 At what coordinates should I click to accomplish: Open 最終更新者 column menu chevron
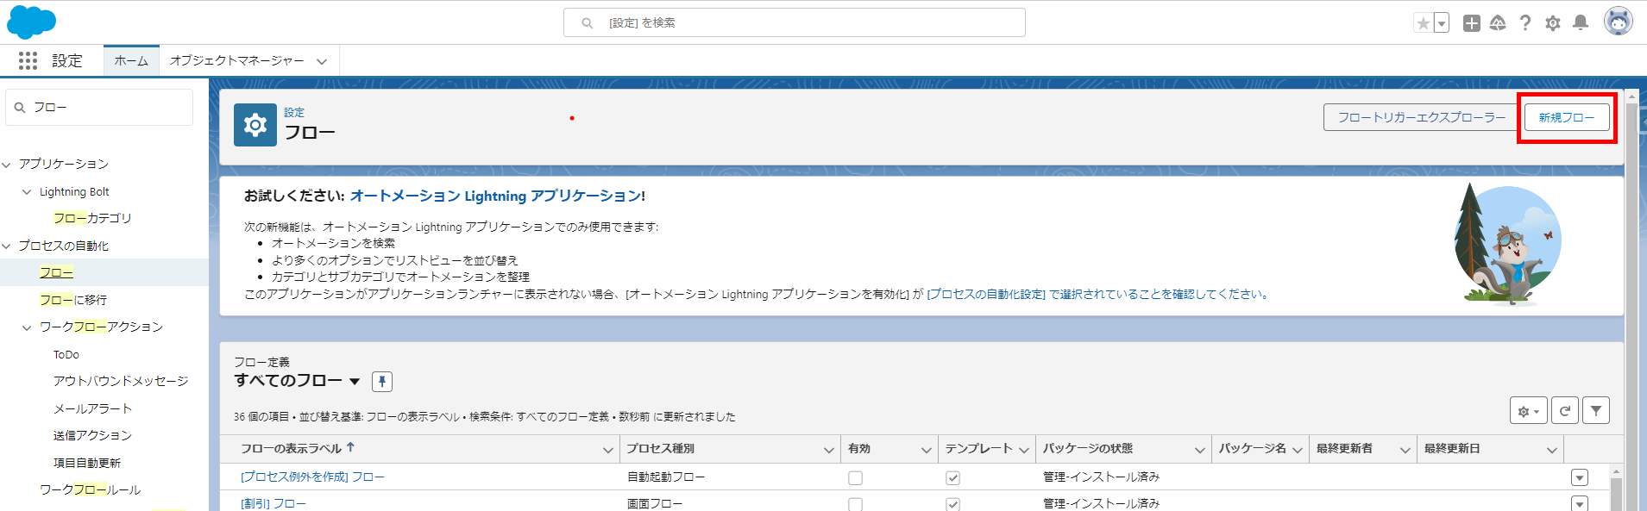pyautogui.click(x=1405, y=450)
